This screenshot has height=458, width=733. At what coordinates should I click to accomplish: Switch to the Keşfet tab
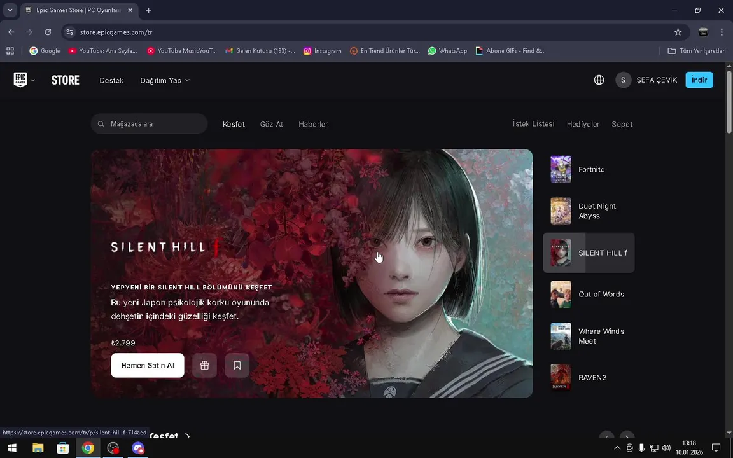(234, 124)
